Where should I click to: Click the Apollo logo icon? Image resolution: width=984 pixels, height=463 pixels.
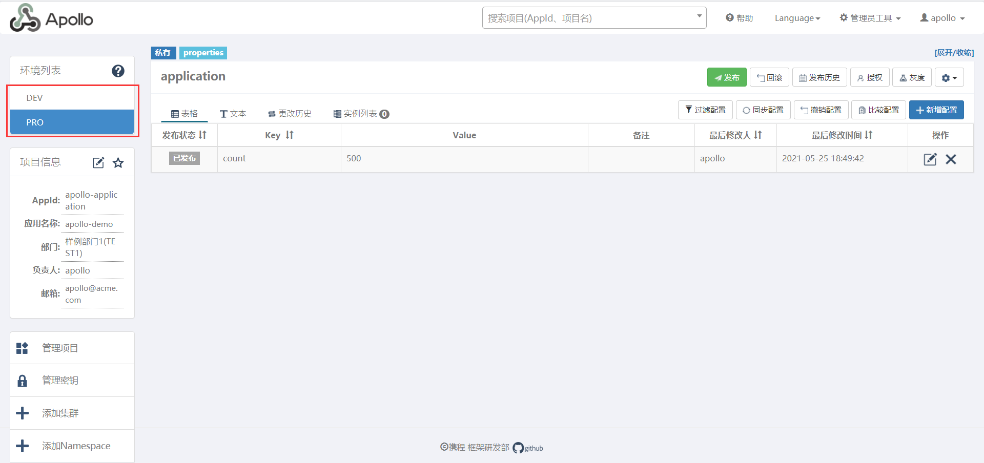[25, 18]
